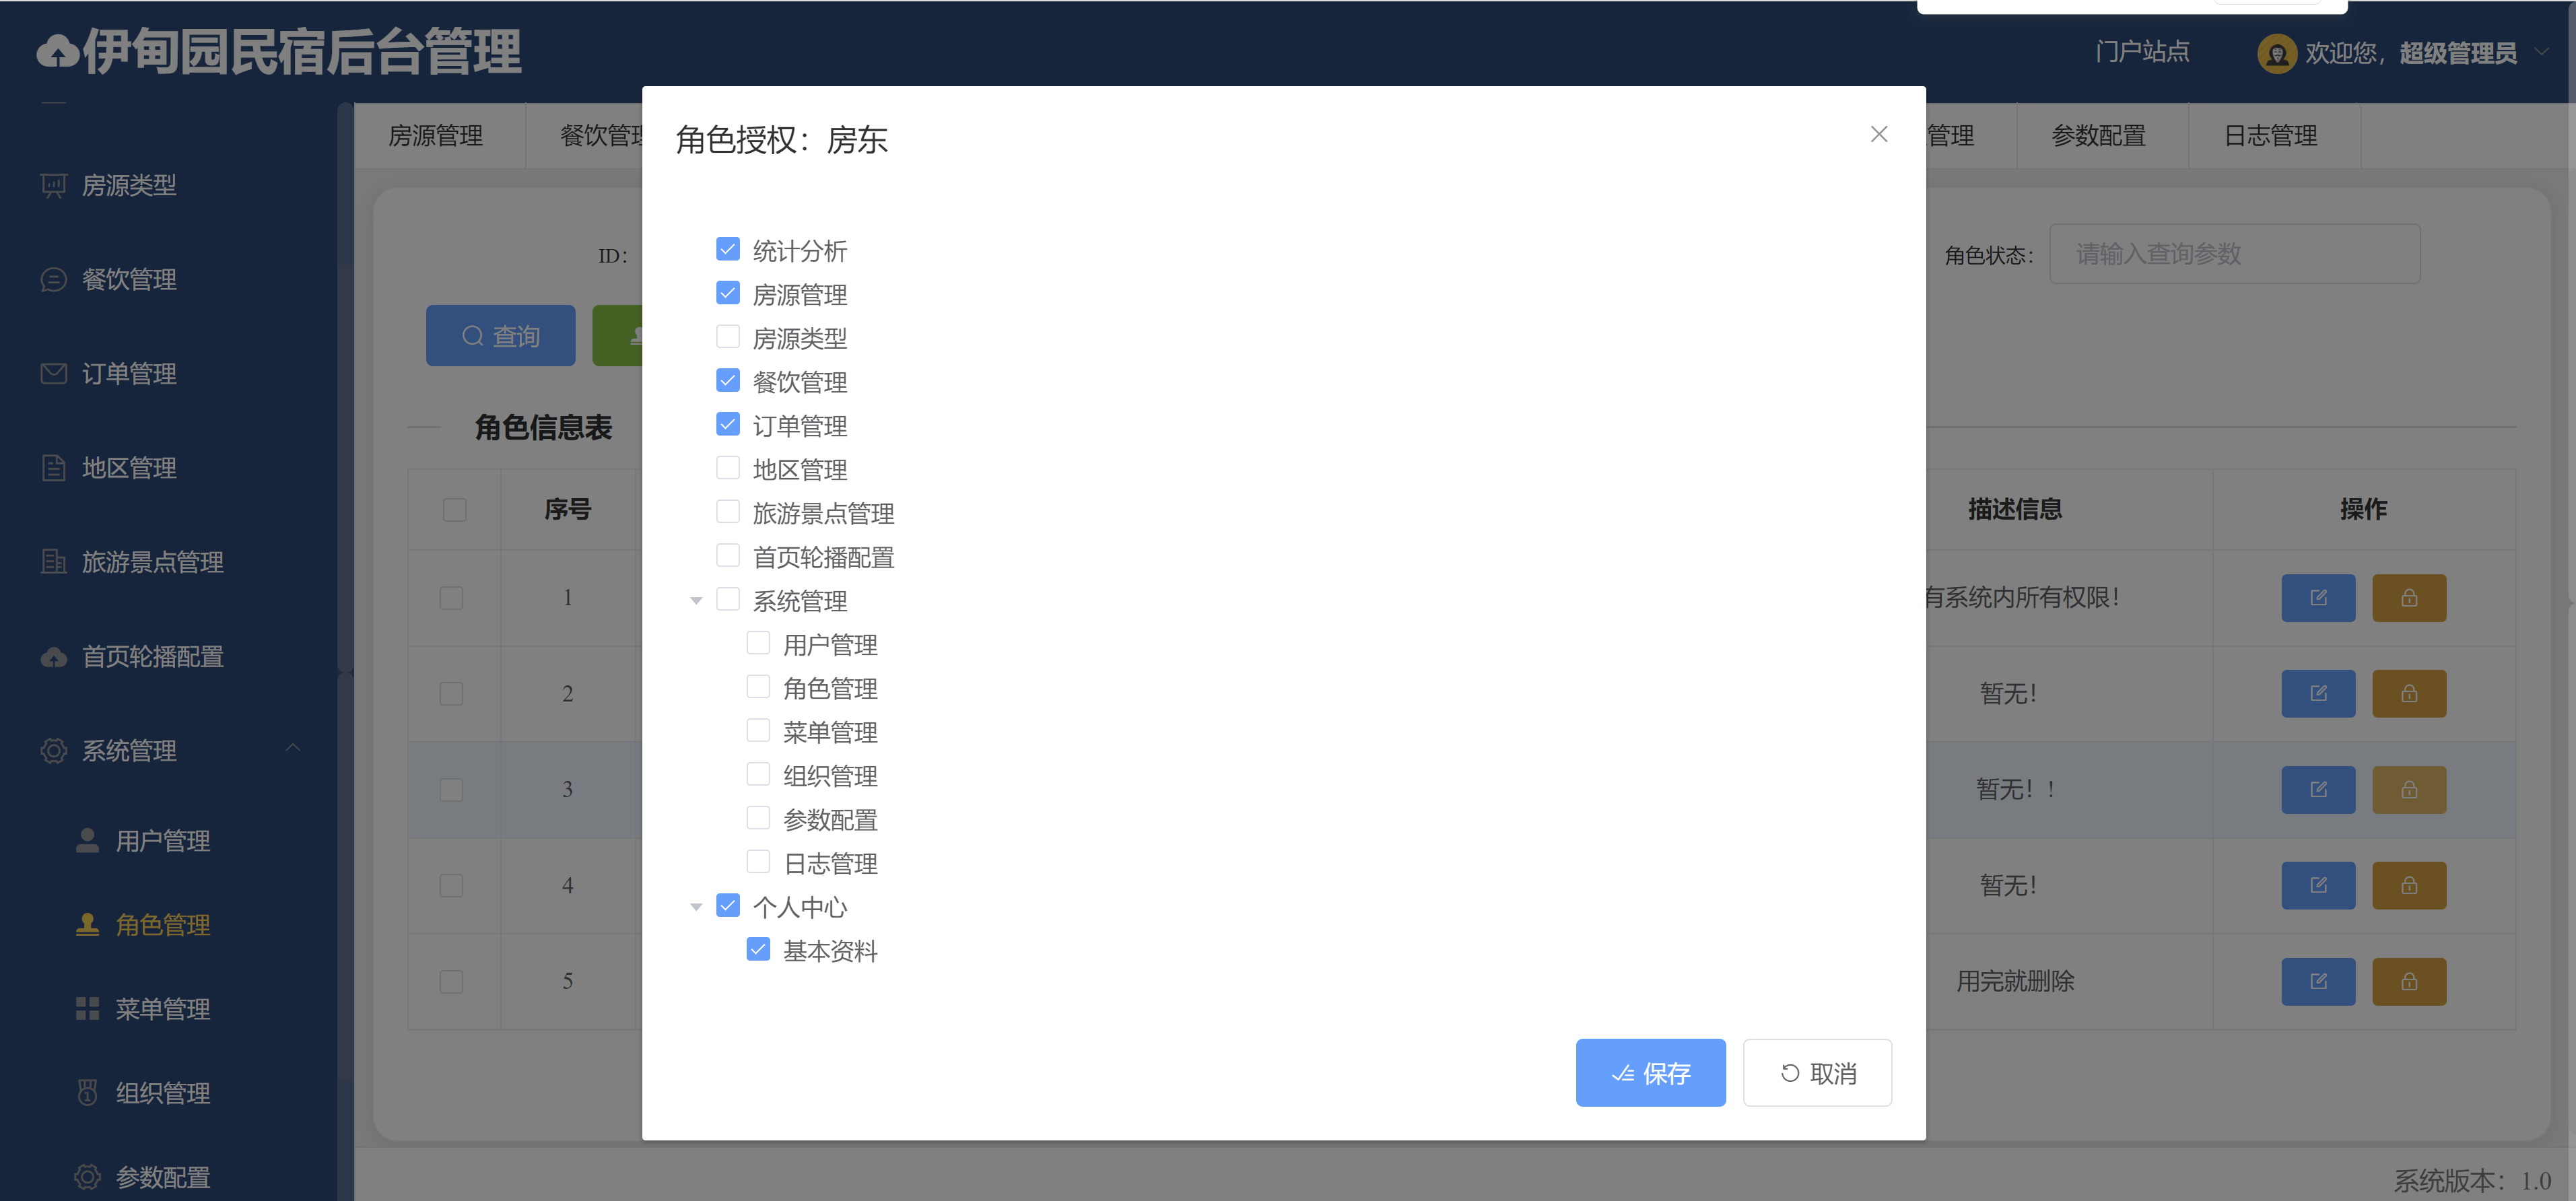The image size is (2576, 1201).
Task: Click the lock icon button in row 1
Action: click(x=2409, y=597)
